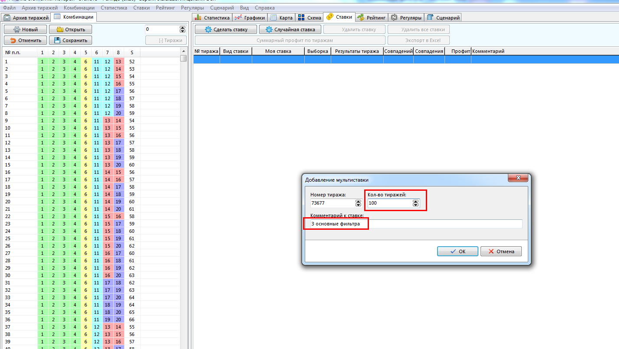Screen dimensions: 619x349
Task: Click the Удалить ставку button
Action: pos(354,29)
